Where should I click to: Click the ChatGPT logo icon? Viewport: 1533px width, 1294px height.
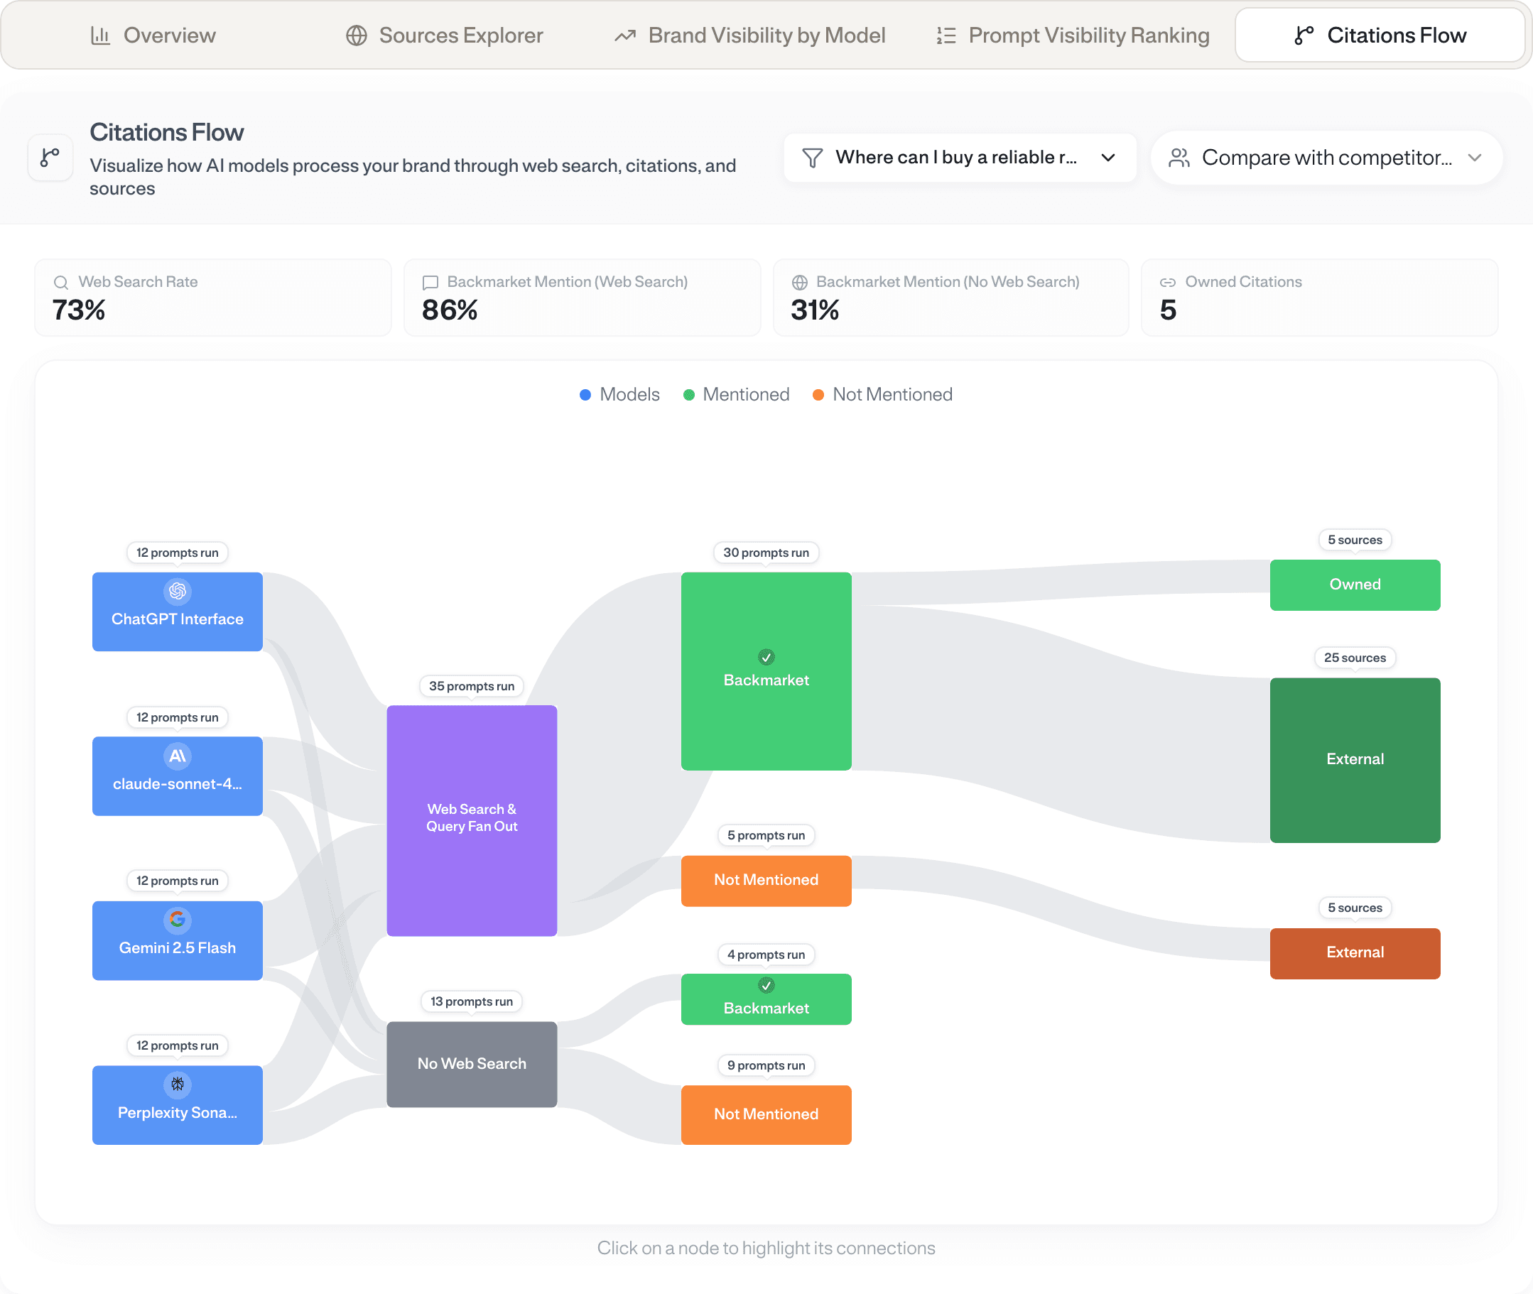coord(178,592)
